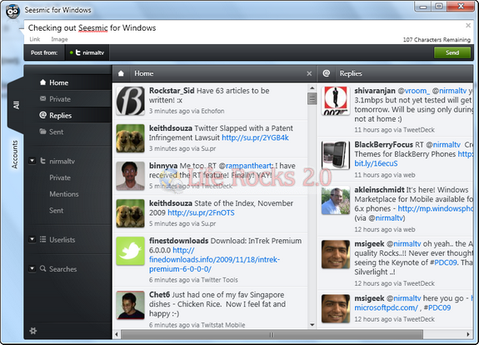
Task: Open the settings gear icon in sidebar
Action: (x=33, y=331)
